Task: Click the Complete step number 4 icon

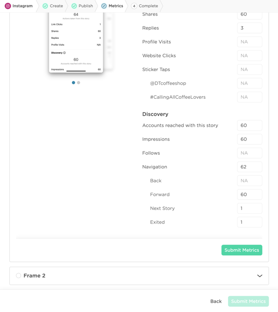Action: click(x=134, y=6)
